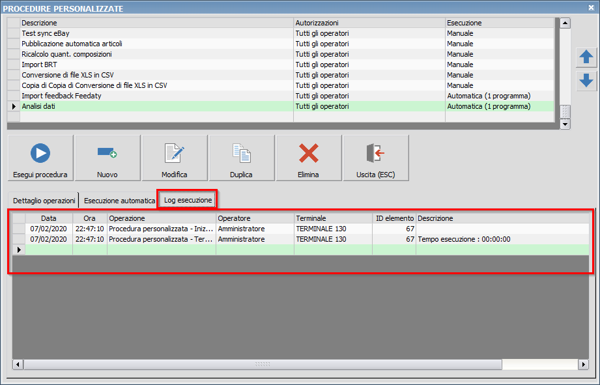The height and width of the screenshot is (385, 600).
Task: Click the log Ora column header
Action: tap(89, 218)
